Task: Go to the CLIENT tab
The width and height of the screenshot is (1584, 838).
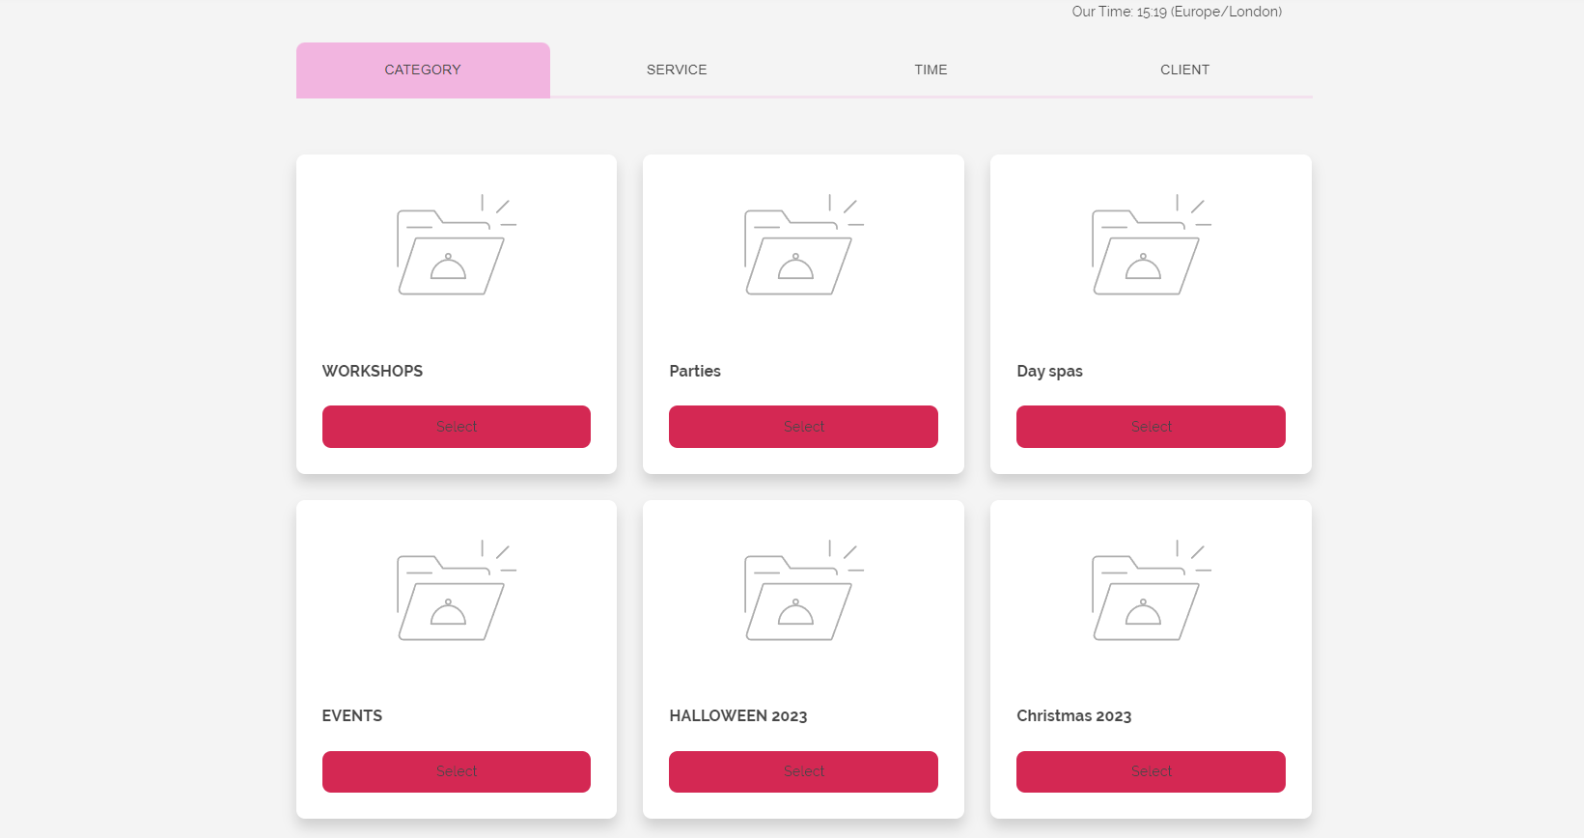Action: tap(1184, 70)
